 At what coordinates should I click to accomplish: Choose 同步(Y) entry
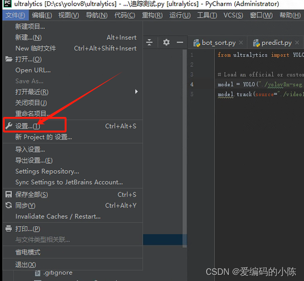click(73, 206)
